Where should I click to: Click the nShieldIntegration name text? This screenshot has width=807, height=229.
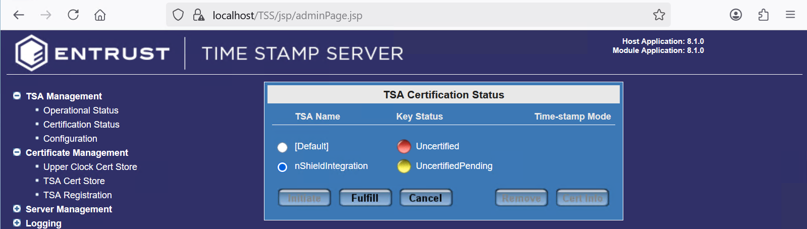pyautogui.click(x=331, y=166)
